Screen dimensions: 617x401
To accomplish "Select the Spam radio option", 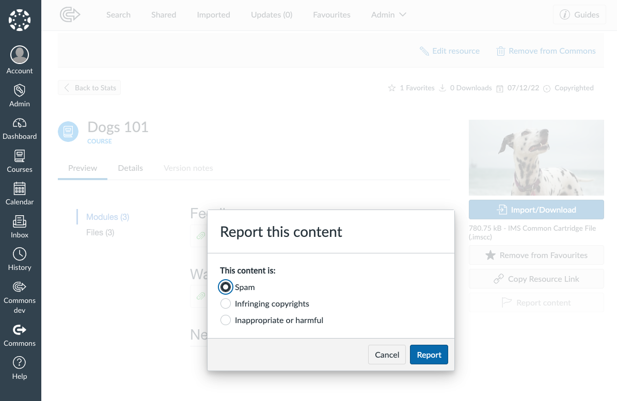I will [x=226, y=287].
